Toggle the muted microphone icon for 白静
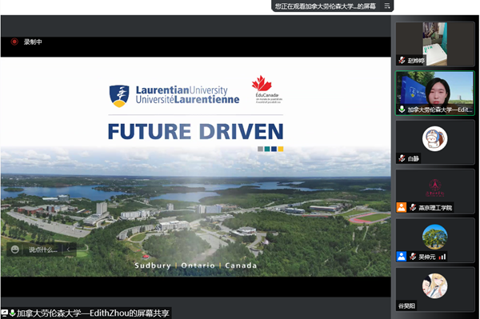480x319 pixels. (x=402, y=158)
